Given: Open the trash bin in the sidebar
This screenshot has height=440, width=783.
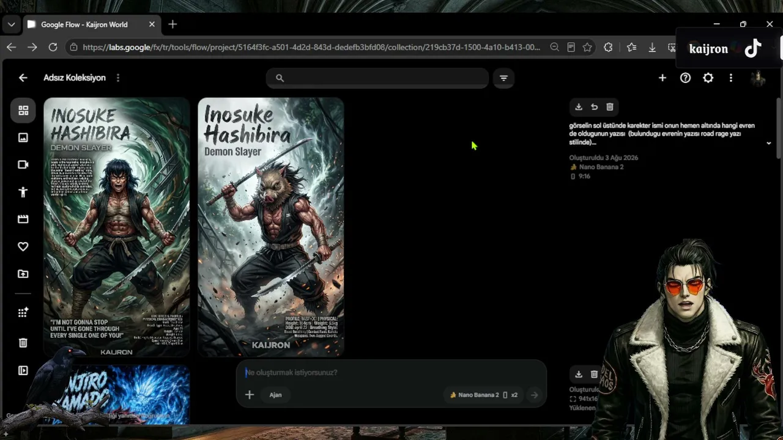Looking at the screenshot, I should (23, 343).
